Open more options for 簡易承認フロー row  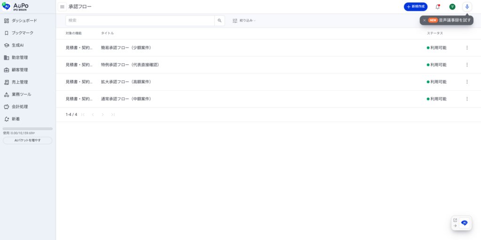(x=467, y=48)
